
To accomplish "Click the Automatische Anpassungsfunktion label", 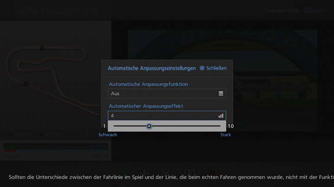I will [x=148, y=84].
